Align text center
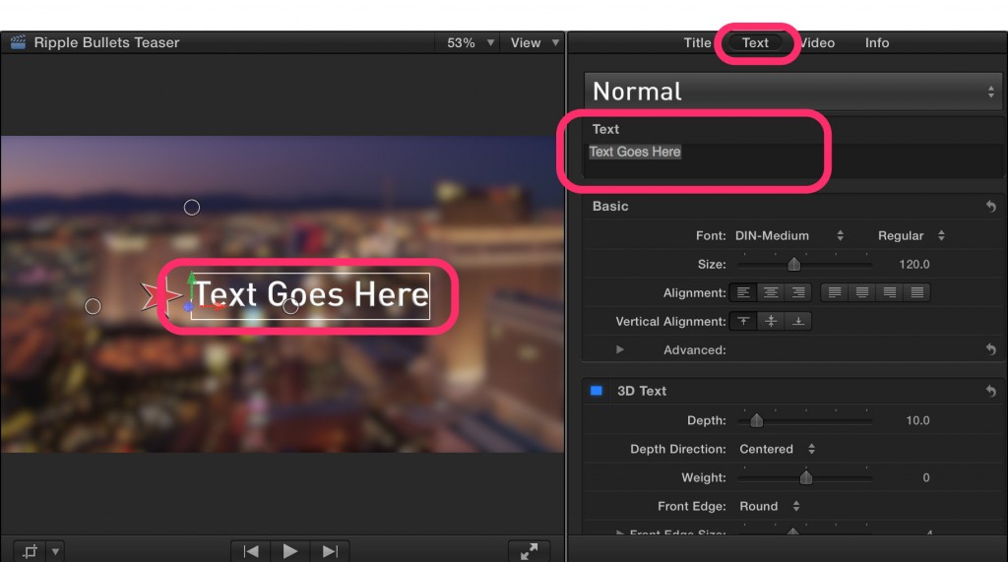The height and width of the screenshot is (562, 1008). tap(771, 292)
